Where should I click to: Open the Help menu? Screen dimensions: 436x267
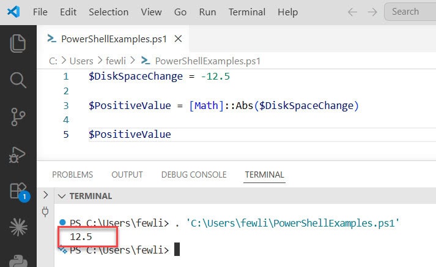pyautogui.click(x=288, y=12)
